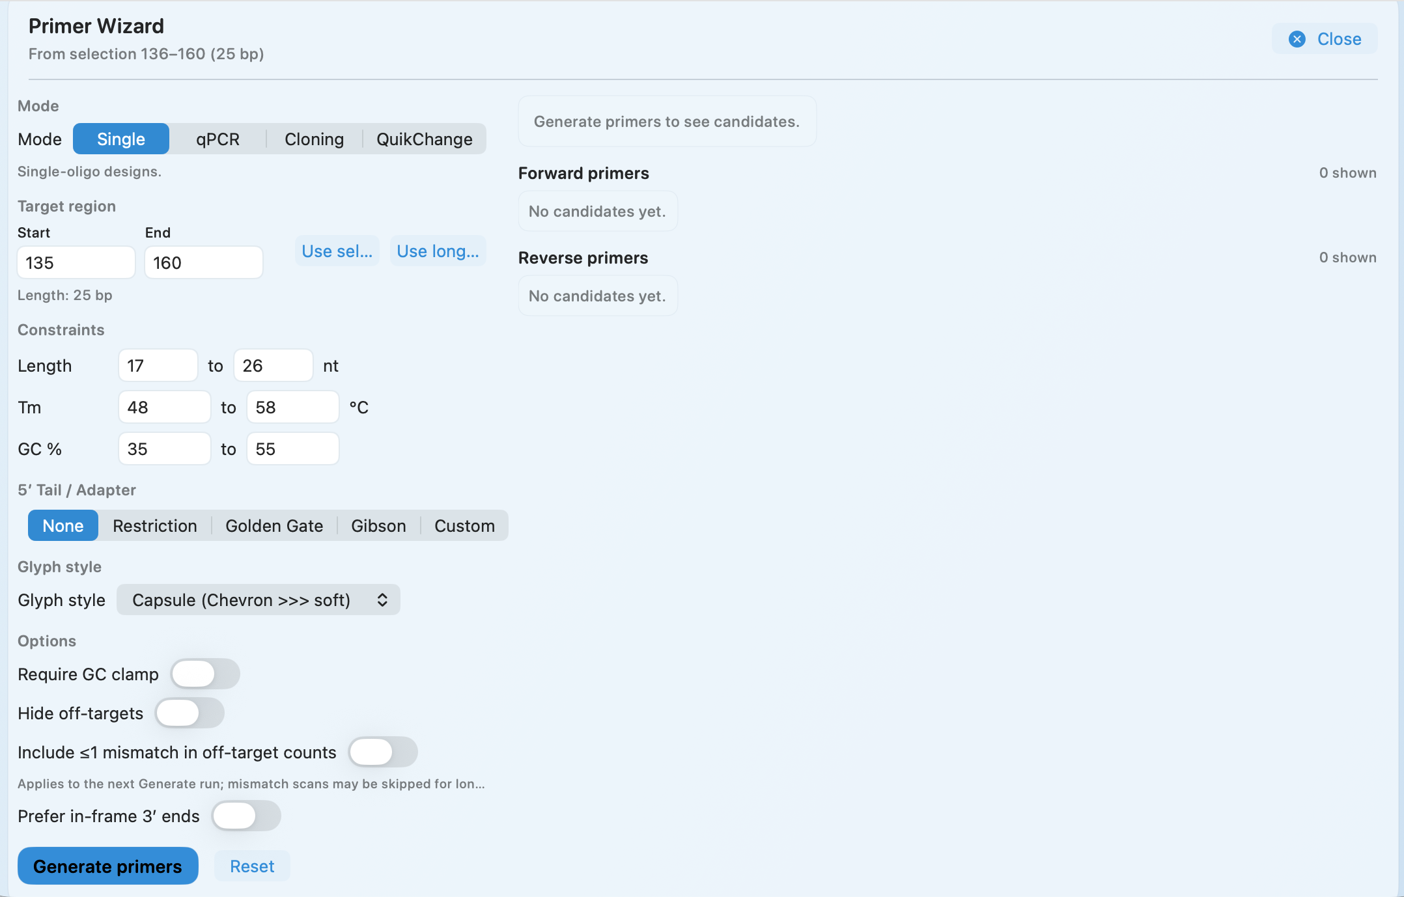Image resolution: width=1404 pixels, height=897 pixels.
Task: Open the Glyph style dropdown
Action: (258, 600)
